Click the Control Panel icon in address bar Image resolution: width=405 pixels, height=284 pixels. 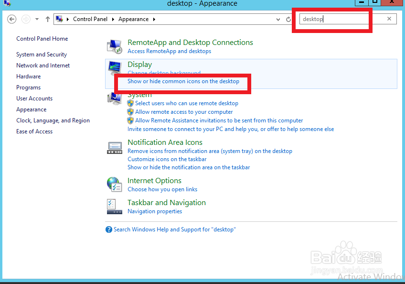[59, 19]
